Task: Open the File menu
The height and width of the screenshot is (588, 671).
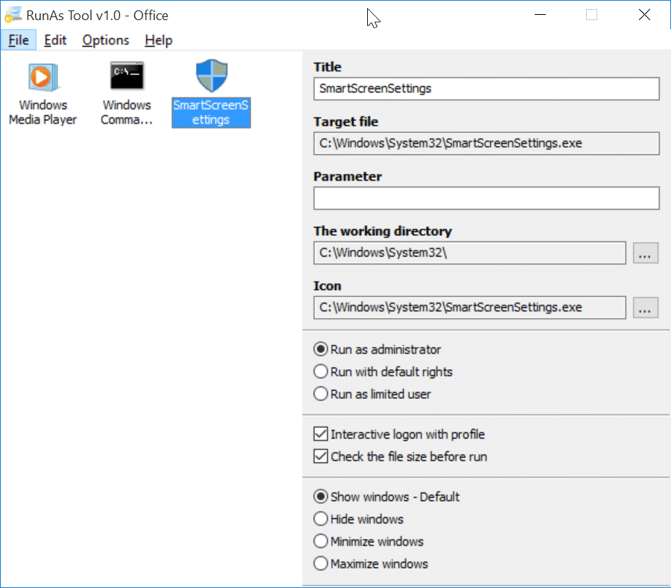Action: click(19, 40)
